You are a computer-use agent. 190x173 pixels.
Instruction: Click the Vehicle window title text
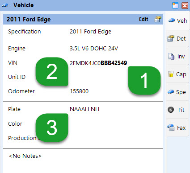tap(24, 5)
